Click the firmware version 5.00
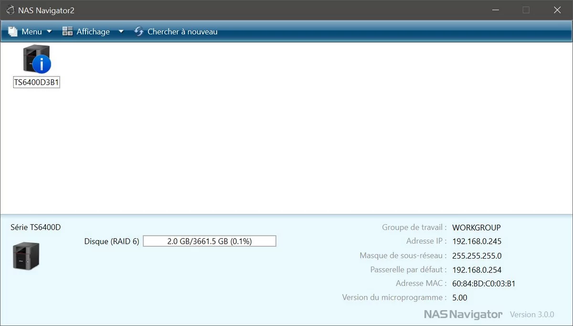Image resolution: width=573 pixels, height=326 pixels. 460,298
